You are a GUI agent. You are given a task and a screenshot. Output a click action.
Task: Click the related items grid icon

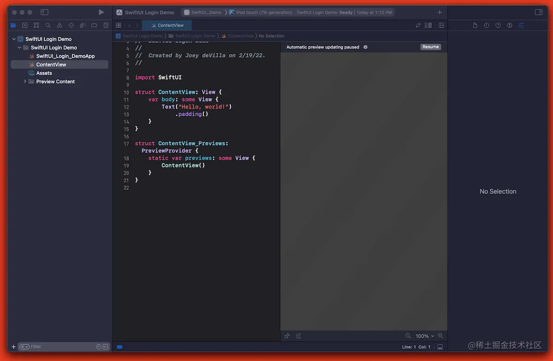pyautogui.click(x=118, y=25)
